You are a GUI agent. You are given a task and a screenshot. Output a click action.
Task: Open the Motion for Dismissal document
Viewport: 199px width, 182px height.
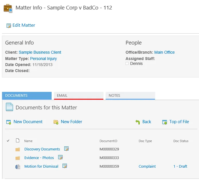pos(41,166)
